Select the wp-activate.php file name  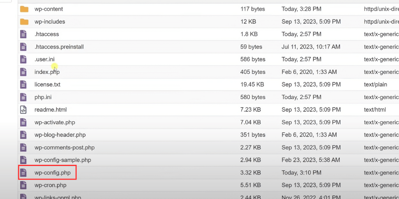point(55,122)
